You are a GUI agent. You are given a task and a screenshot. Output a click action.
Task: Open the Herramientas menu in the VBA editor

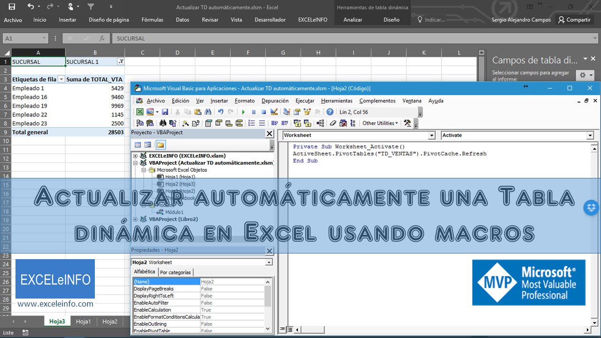337,100
